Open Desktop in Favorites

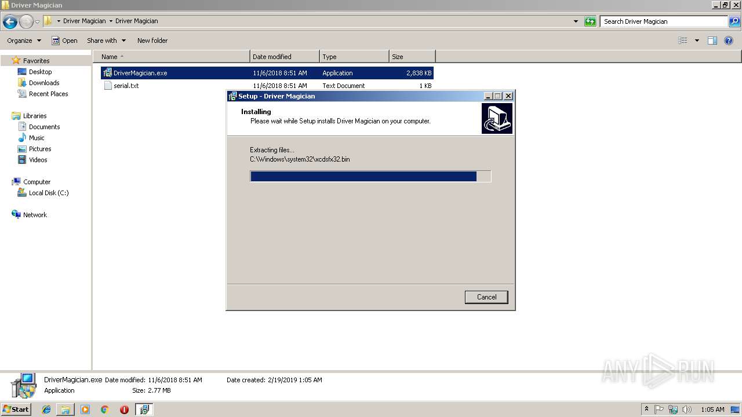pos(35,72)
